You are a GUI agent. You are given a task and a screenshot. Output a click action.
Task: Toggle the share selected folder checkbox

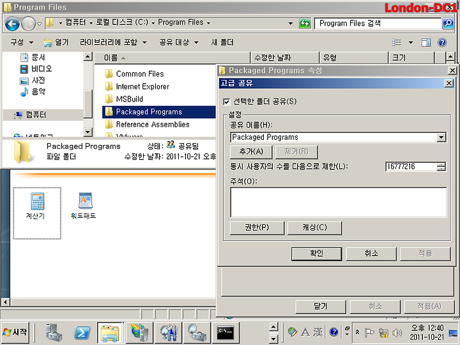click(x=226, y=102)
